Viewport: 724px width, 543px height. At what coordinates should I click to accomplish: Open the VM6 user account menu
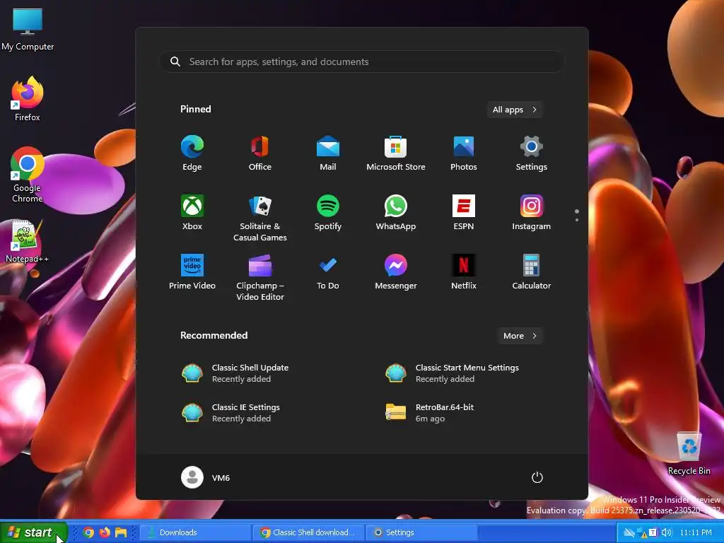[x=206, y=477]
